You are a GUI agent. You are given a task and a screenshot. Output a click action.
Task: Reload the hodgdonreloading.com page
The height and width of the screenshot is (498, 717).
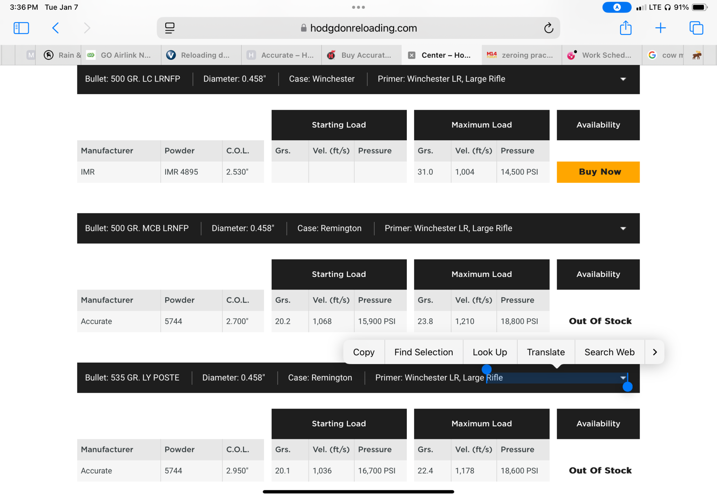549,28
